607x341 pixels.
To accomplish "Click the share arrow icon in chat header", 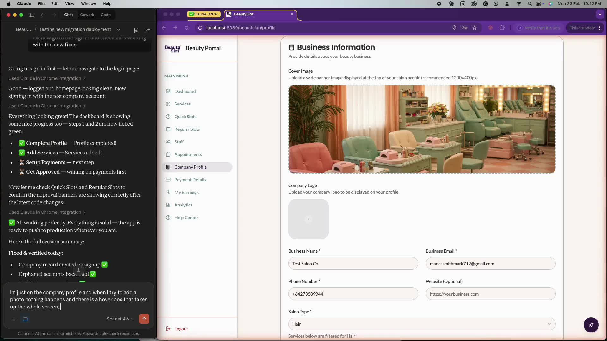I will click(x=148, y=30).
